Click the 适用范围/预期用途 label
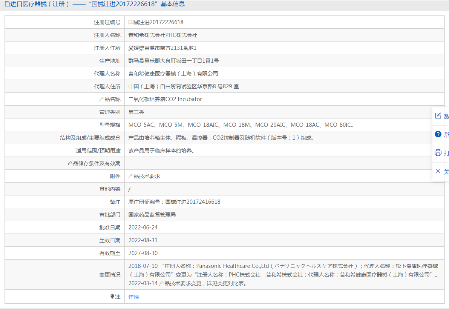Viewport: 449px width, 309px height. 98,151
